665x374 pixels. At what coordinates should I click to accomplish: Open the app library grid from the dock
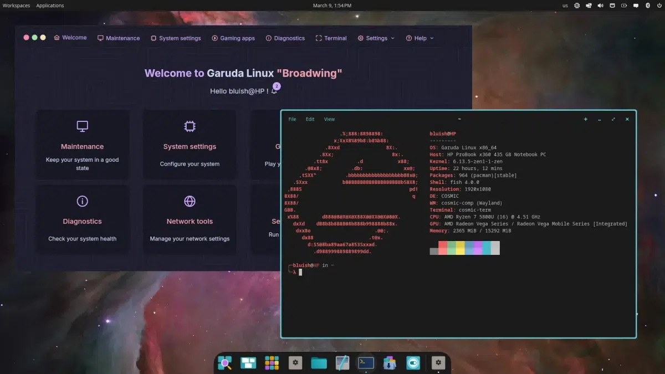coord(272,362)
